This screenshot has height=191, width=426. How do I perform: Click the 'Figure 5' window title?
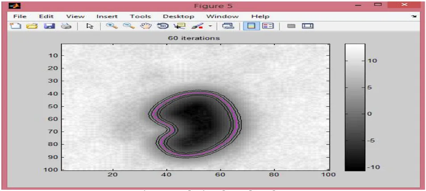coord(213,6)
